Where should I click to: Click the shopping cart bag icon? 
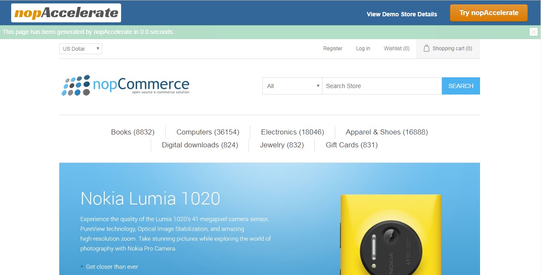[426, 48]
